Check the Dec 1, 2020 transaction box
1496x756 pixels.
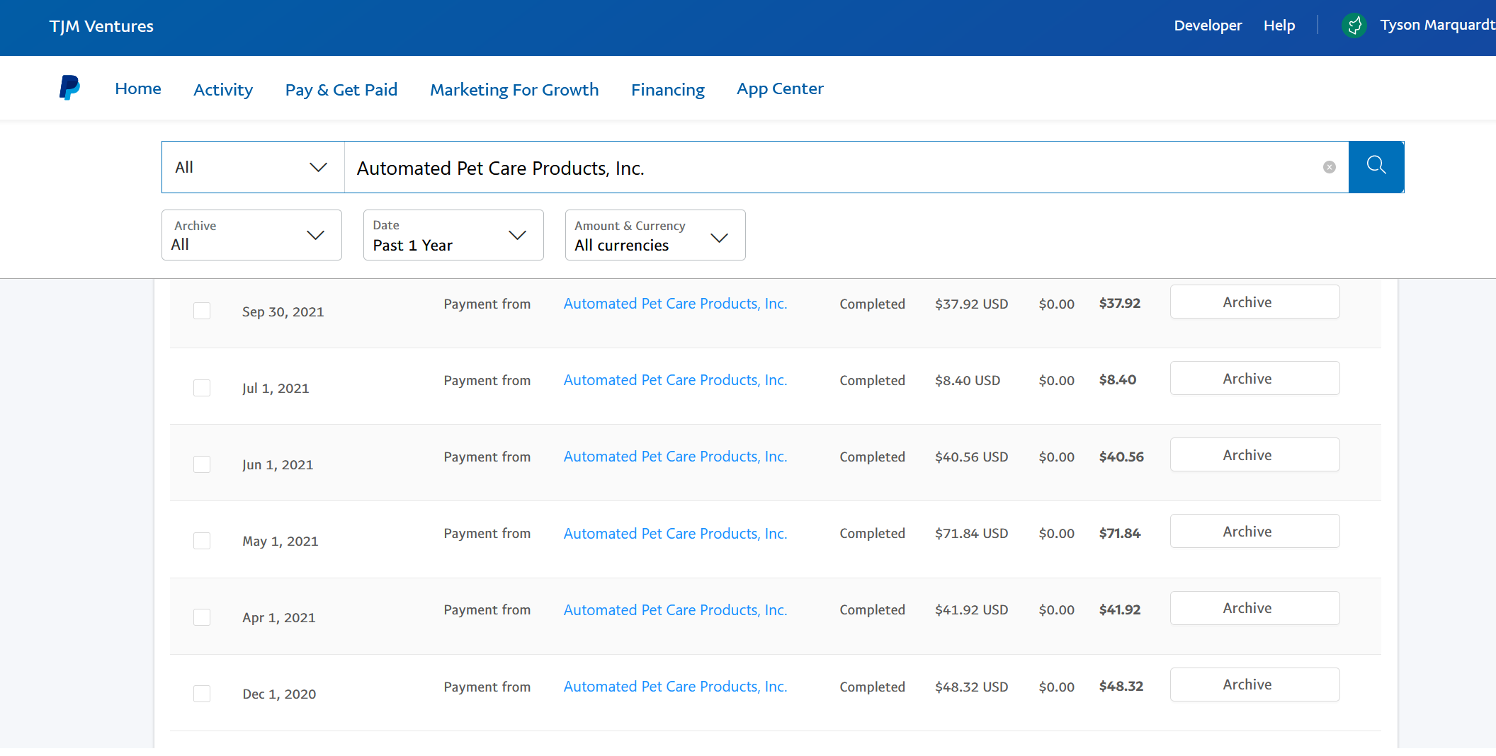point(202,694)
